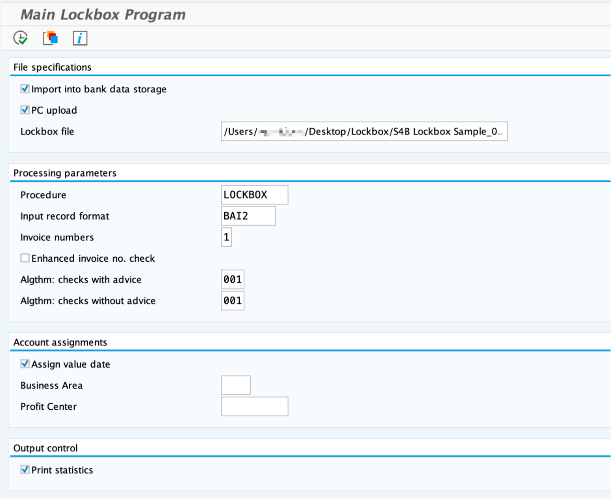This screenshot has height=501, width=612.
Task: Click the Output control section header
Action: (45, 448)
